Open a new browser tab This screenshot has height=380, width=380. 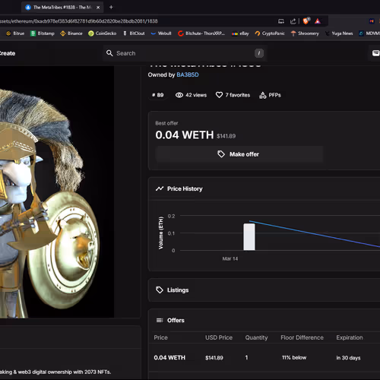click(111, 8)
